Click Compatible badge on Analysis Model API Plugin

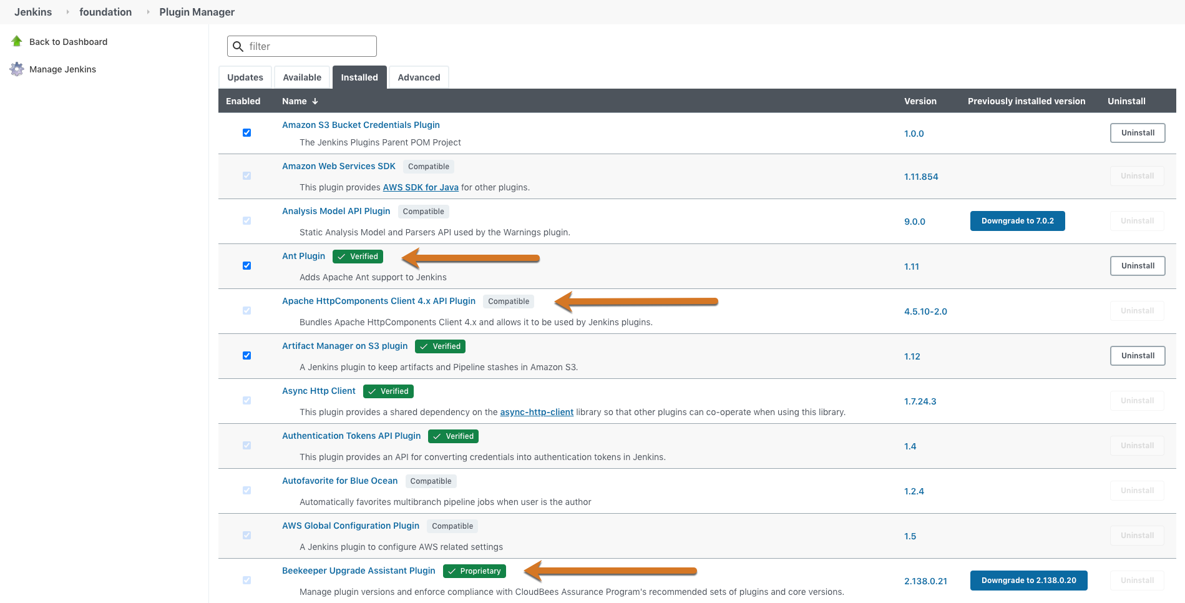pyautogui.click(x=424, y=212)
